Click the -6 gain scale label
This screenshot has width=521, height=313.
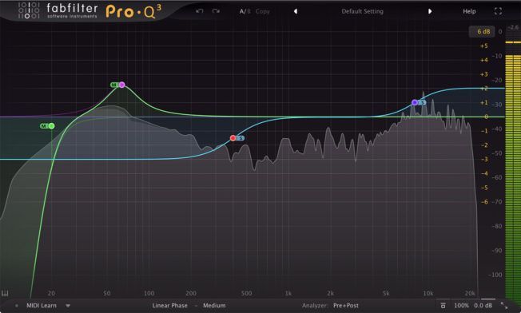point(484,202)
